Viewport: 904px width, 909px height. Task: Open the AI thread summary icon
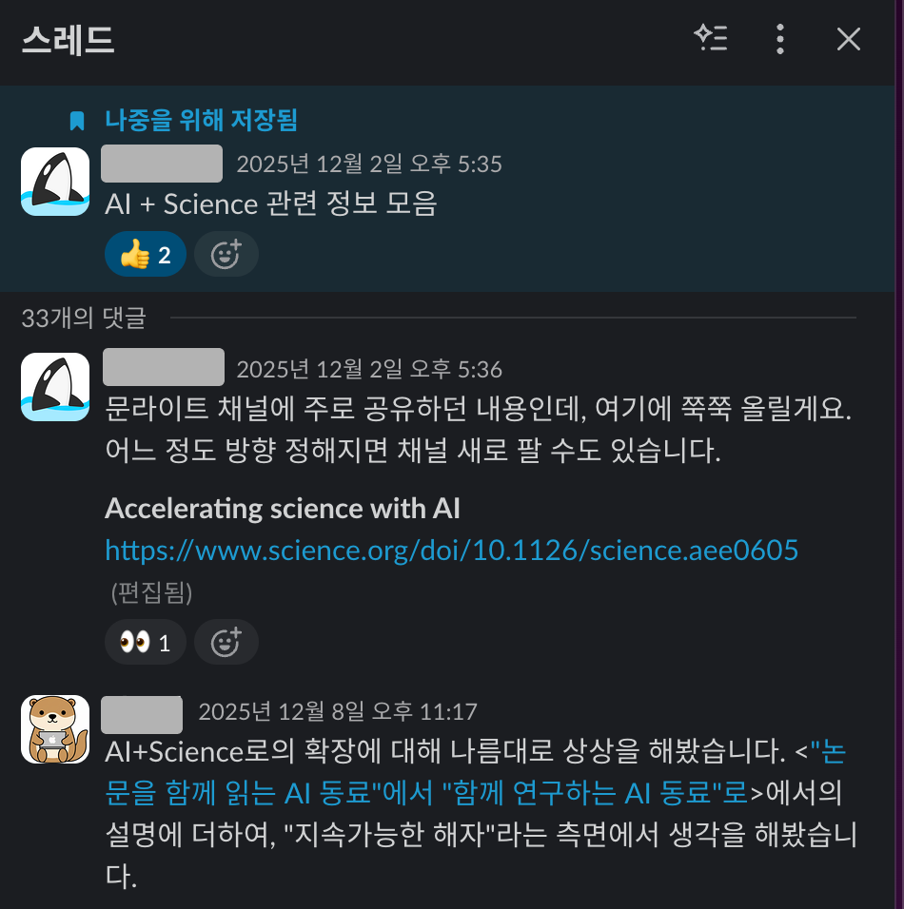pos(711,38)
